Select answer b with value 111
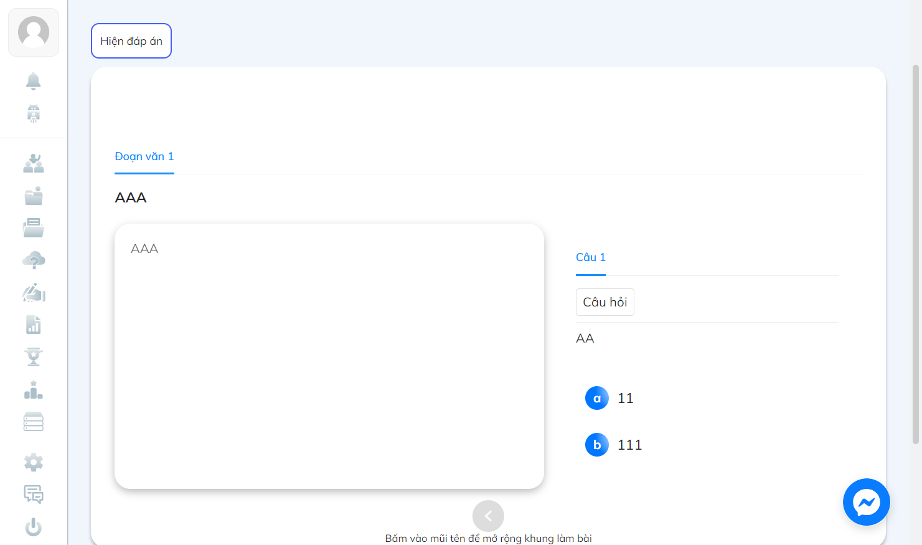This screenshot has width=922, height=545. [614, 445]
